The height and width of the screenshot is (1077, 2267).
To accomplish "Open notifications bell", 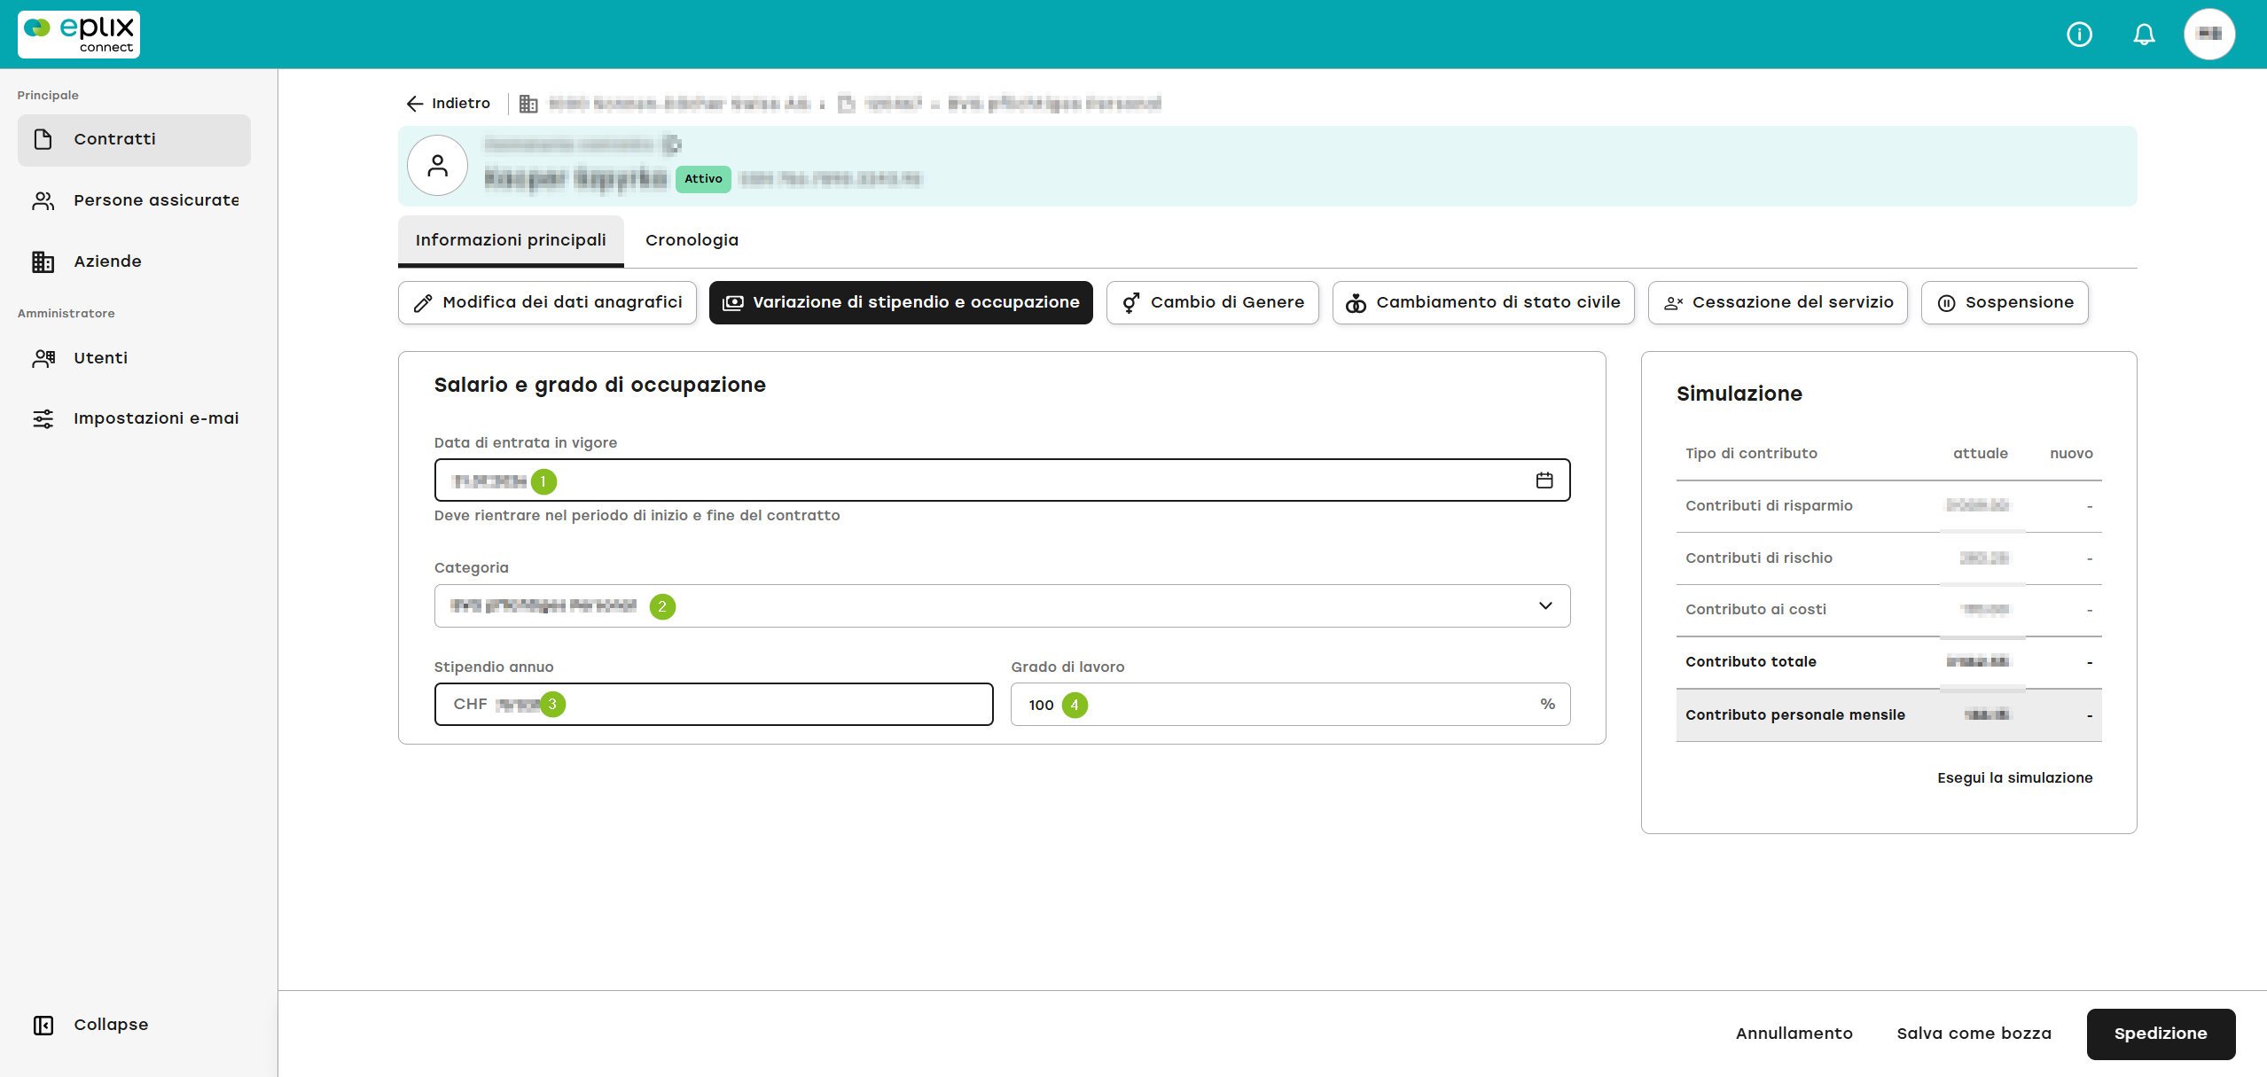I will [x=2144, y=35].
